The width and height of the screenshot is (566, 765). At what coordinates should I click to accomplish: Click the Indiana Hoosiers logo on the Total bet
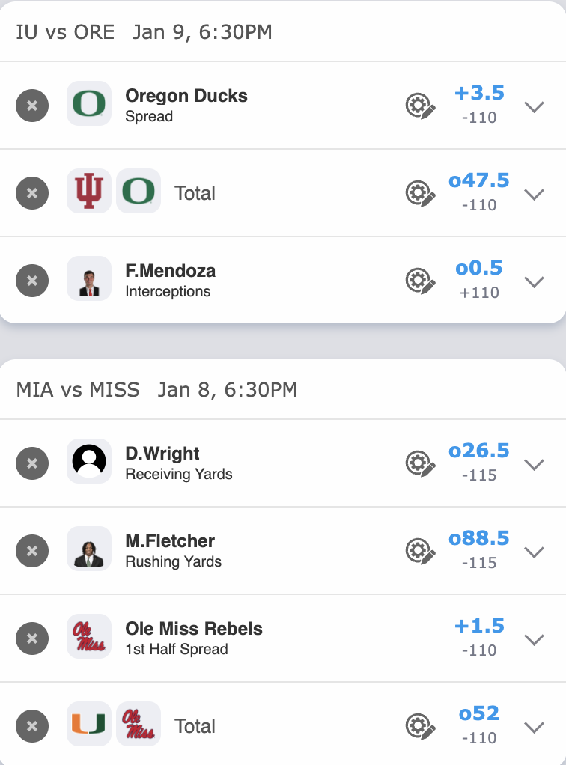pos(89,192)
